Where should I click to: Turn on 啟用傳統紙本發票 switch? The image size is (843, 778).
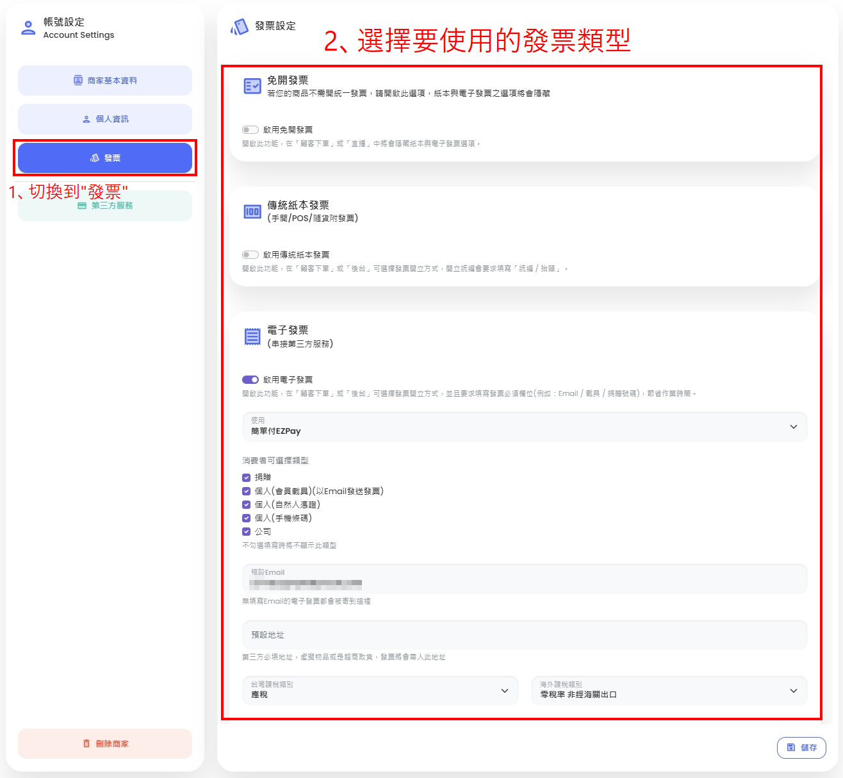tap(250, 254)
